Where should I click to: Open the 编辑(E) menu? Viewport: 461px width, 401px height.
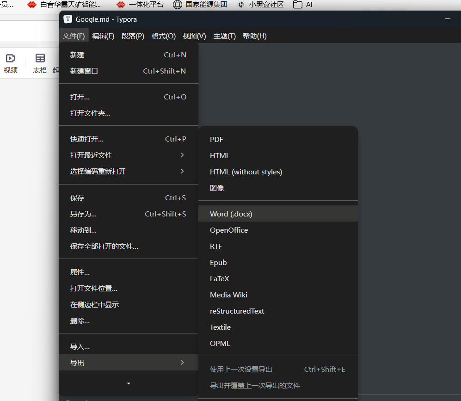point(103,36)
